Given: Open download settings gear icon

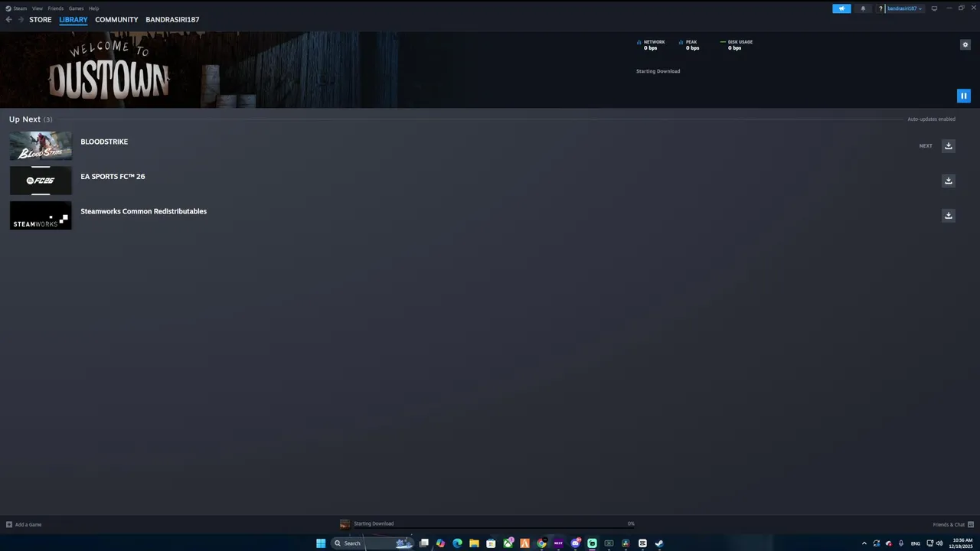Looking at the screenshot, I should pos(965,44).
